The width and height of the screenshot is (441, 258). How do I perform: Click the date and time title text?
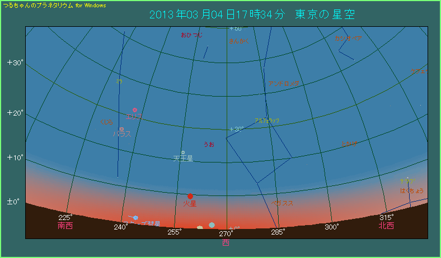[252, 15]
